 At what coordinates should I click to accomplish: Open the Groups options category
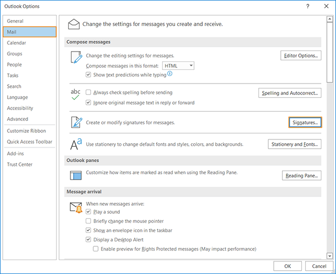coord(30,54)
